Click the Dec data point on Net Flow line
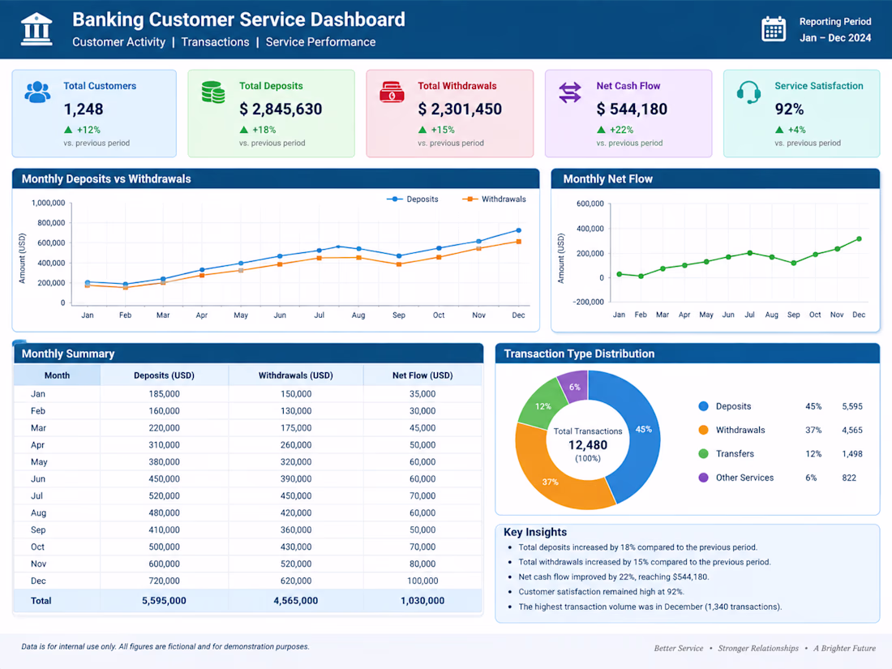 tap(859, 239)
